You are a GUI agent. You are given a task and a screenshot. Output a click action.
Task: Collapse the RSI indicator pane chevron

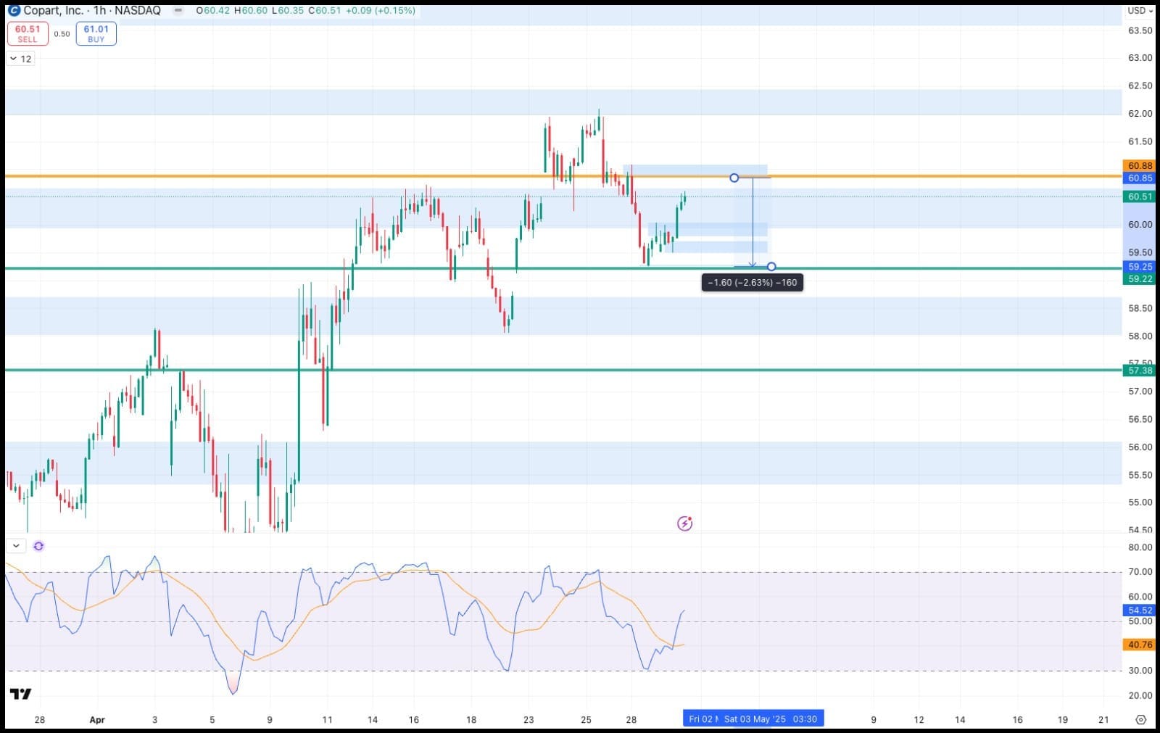click(16, 546)
